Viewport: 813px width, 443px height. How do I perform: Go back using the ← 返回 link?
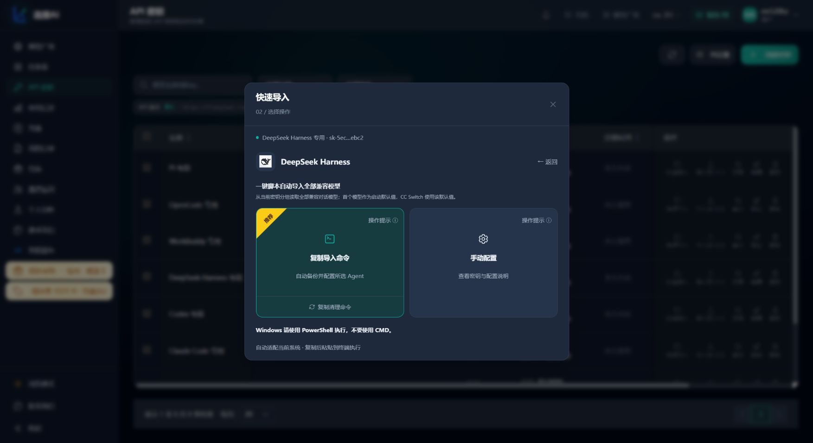point(547,162)
